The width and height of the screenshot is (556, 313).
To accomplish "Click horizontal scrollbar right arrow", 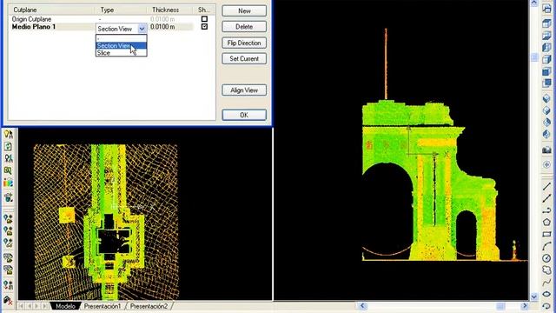I will point(525,306).
